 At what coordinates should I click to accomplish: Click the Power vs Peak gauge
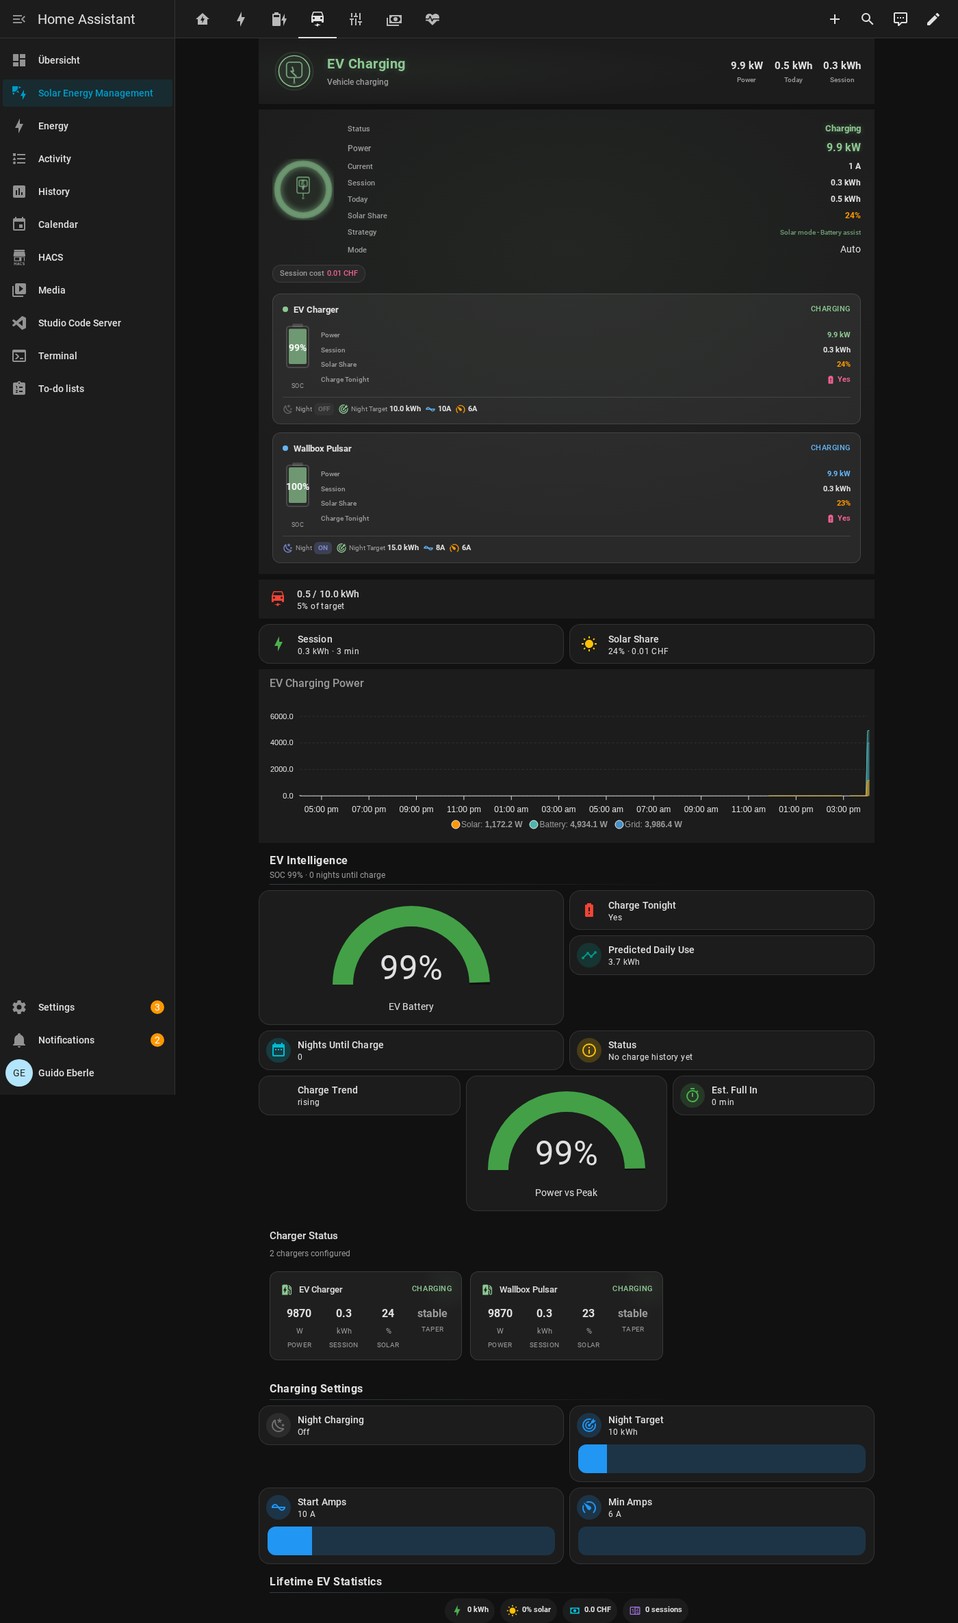click(567, 1143)
